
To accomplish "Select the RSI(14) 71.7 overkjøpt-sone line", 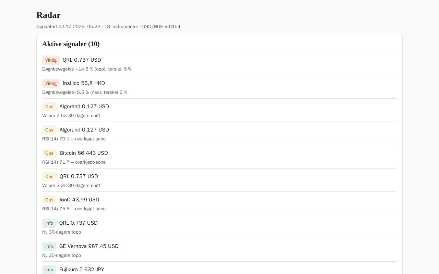I will click(x=74, y=162).
